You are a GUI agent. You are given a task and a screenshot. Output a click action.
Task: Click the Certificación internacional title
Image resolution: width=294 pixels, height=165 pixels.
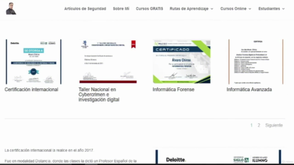click(x=31, y=89)
